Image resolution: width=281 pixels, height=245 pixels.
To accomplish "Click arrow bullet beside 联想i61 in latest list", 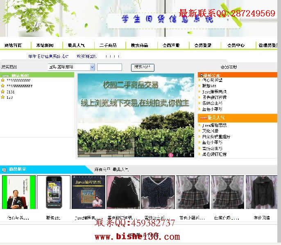I will pos(199,86).
